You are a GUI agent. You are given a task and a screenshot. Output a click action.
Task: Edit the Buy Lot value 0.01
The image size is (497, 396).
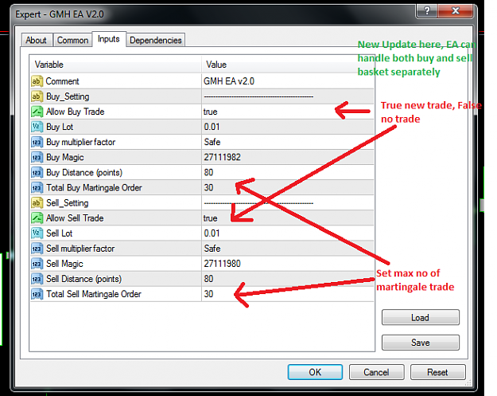click(212, 127)
